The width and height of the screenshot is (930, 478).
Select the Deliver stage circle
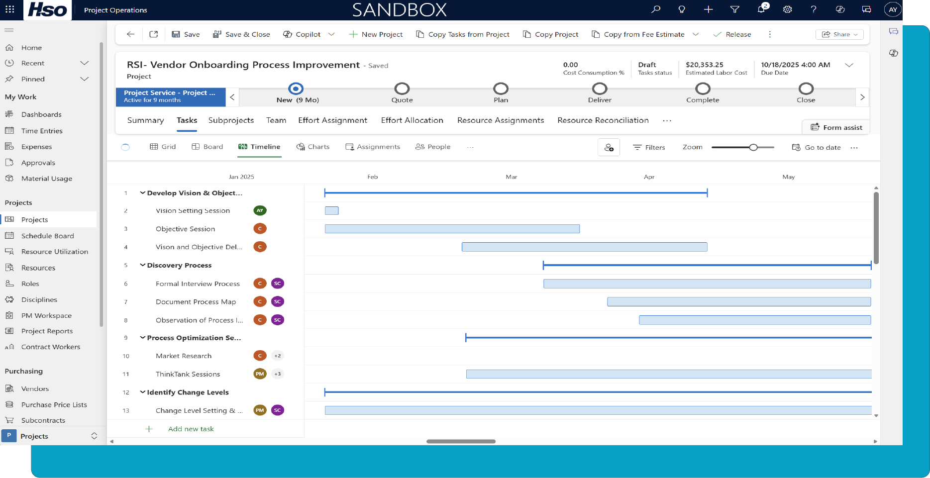tap(600, 89)
